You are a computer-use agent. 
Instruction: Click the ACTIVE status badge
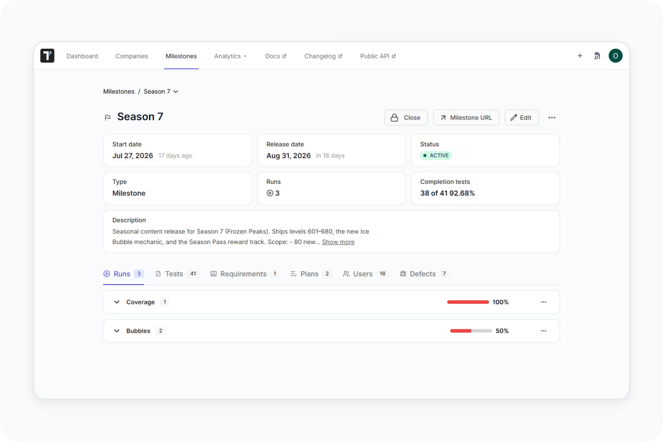436,155
